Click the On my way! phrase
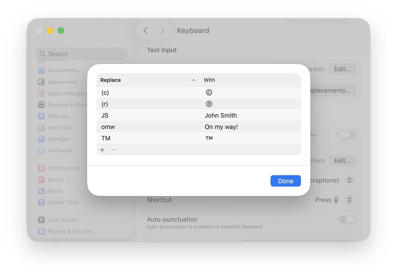Viewport: 397px width, 277px height. (221, 127)
